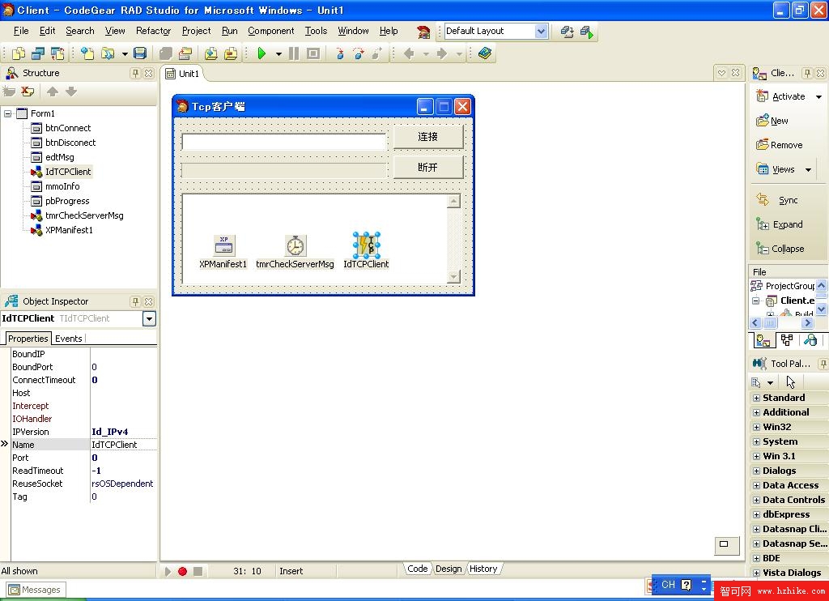Pin the Structure panel
This screenshot has height=601, width=829.
click(x=135, y=73)
